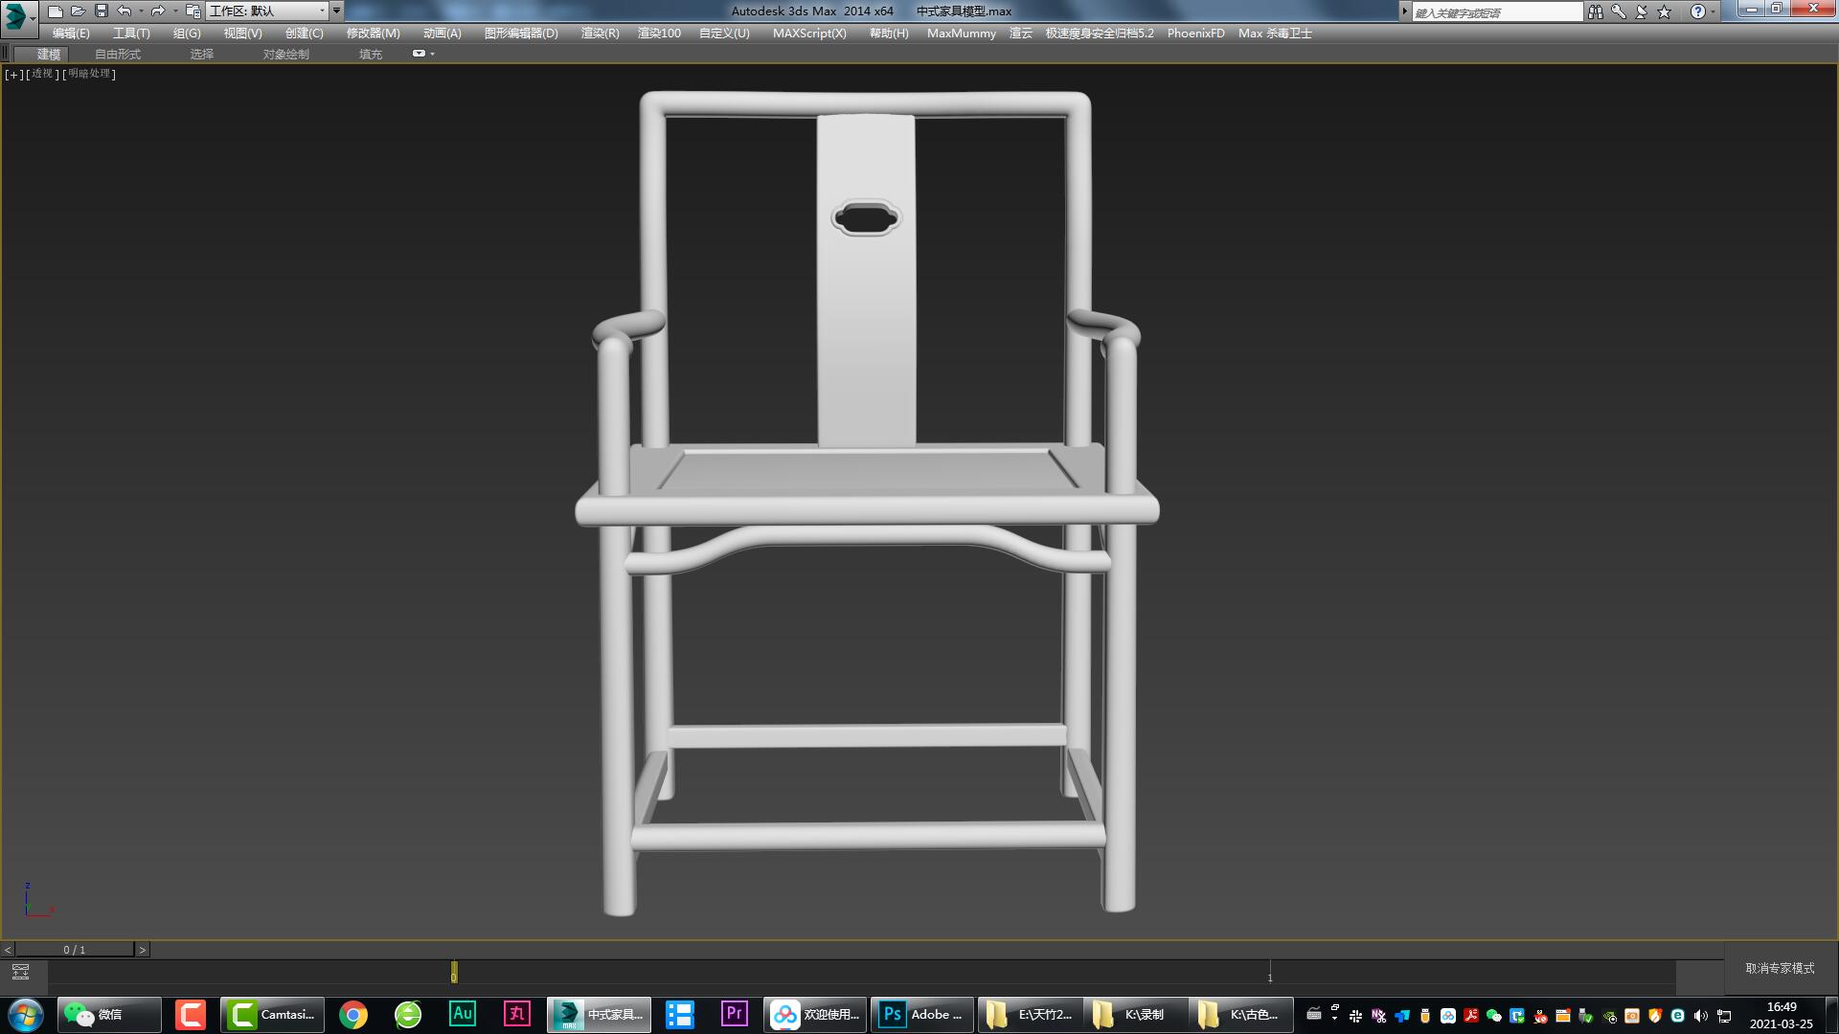The image size is (1839, 1034).
Task: Expand the Help question mark dropdown arrow
Action: [1714, 11]
